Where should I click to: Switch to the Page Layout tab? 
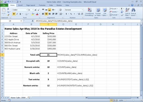pyautogui.click(x=31, y=5)
